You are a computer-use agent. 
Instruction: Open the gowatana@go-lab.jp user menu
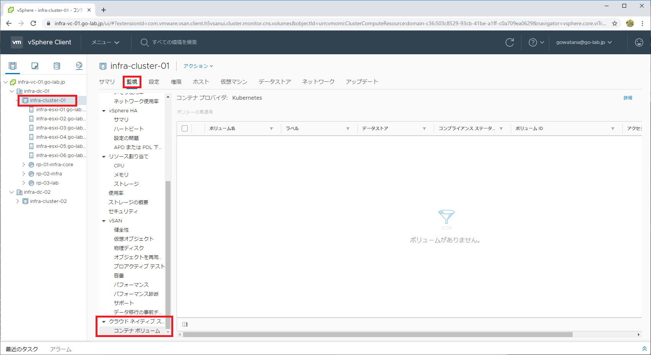584,42
